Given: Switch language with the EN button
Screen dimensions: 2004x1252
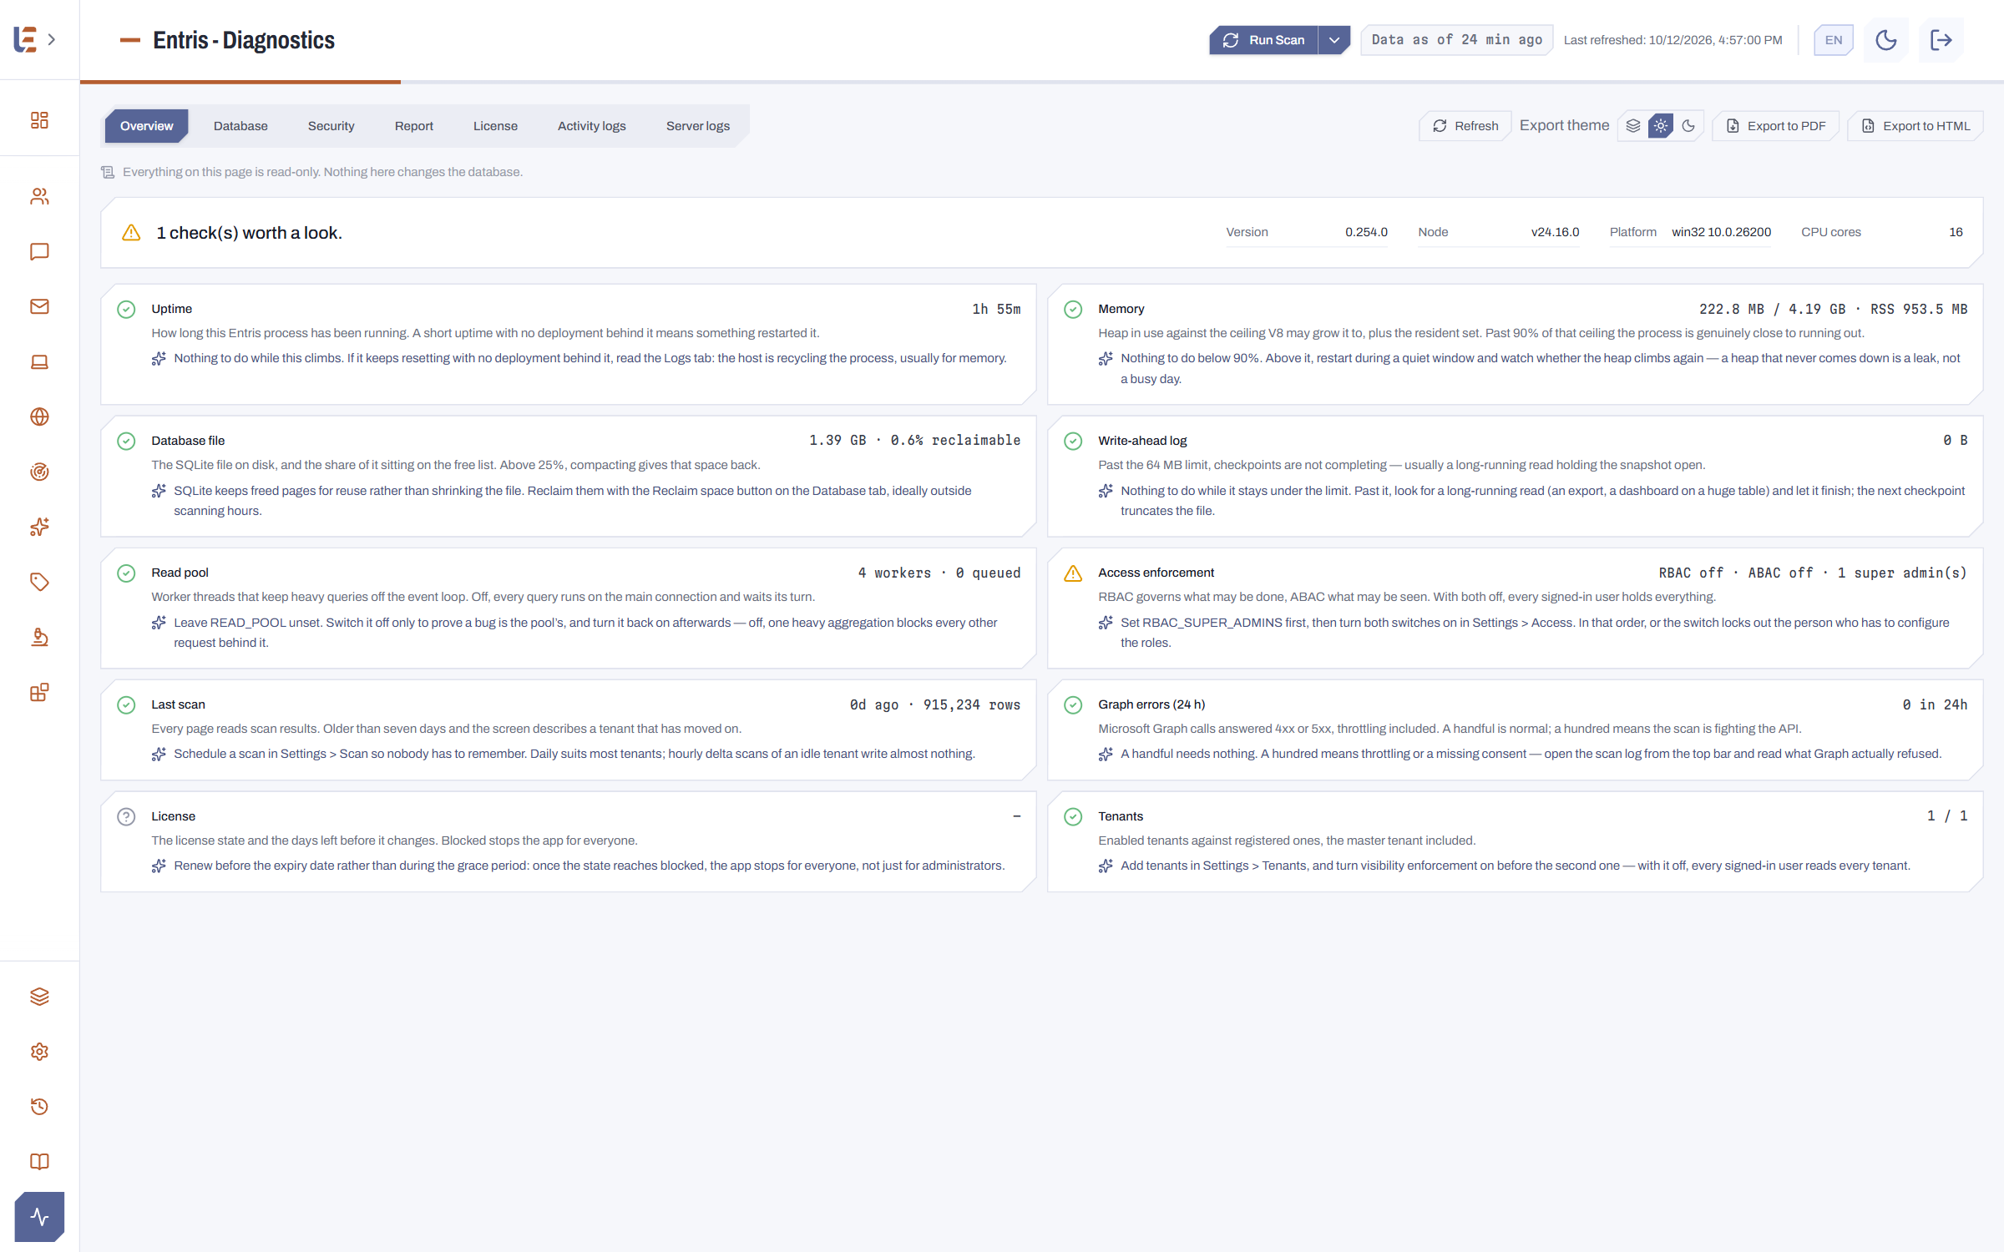Looking at the screenshot, I should tap(1834, 40).
